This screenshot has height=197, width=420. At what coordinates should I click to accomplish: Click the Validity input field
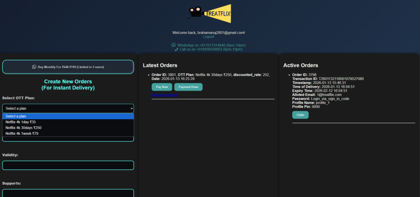(68, 165)
